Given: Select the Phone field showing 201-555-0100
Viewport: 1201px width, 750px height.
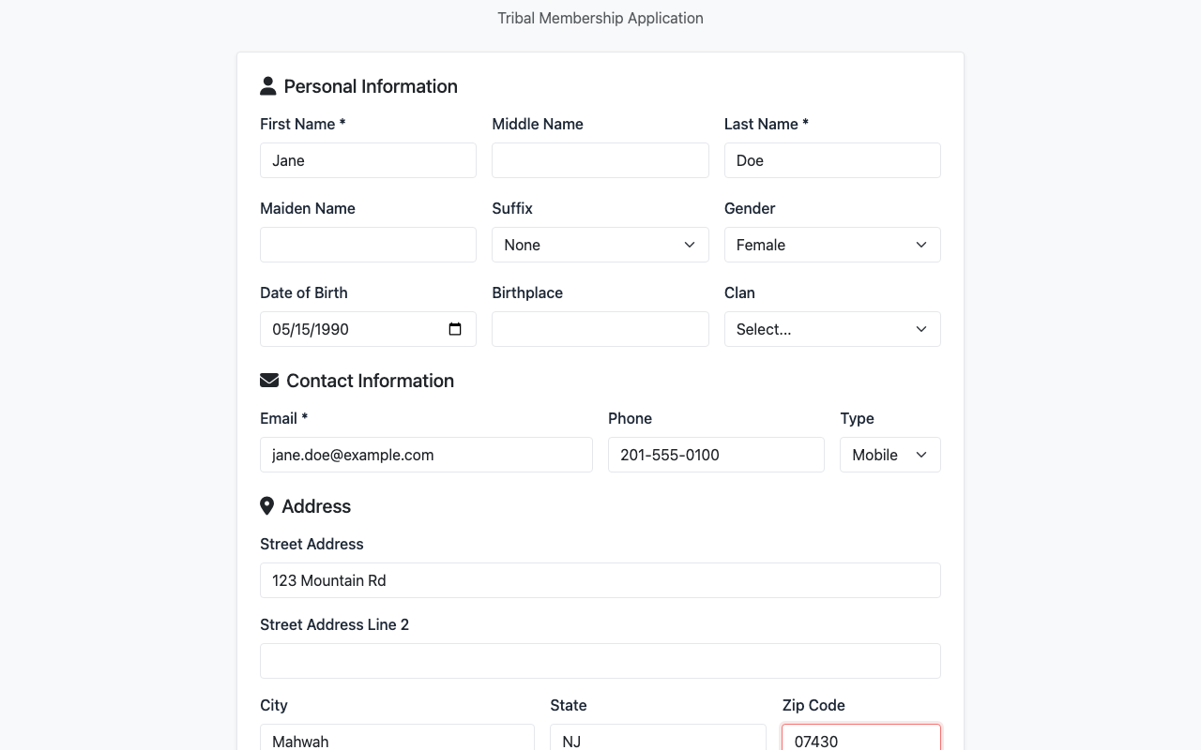Looking at the screenshot, I should (716, 455).
